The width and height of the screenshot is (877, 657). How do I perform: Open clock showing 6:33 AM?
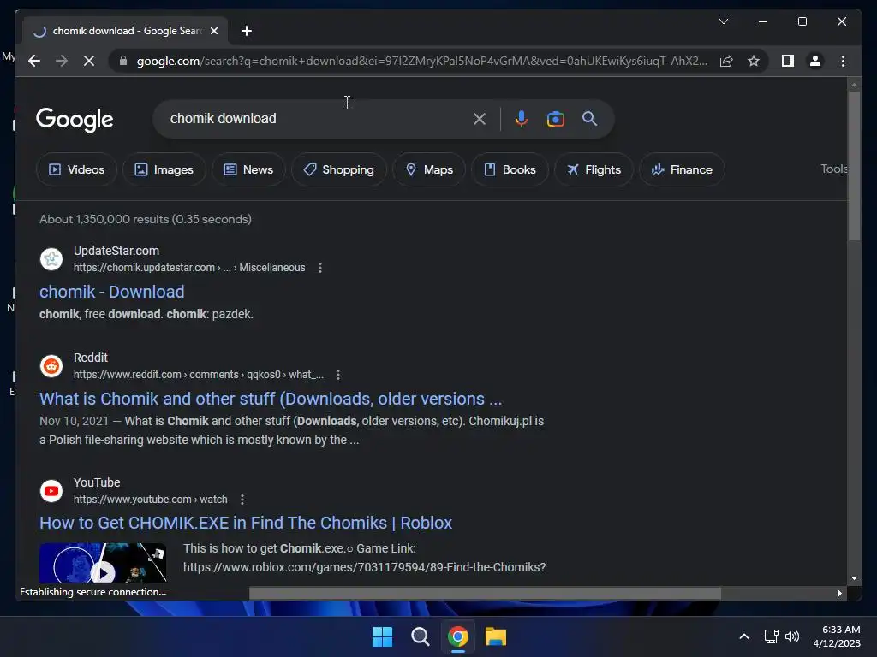[x=837, y=636]
